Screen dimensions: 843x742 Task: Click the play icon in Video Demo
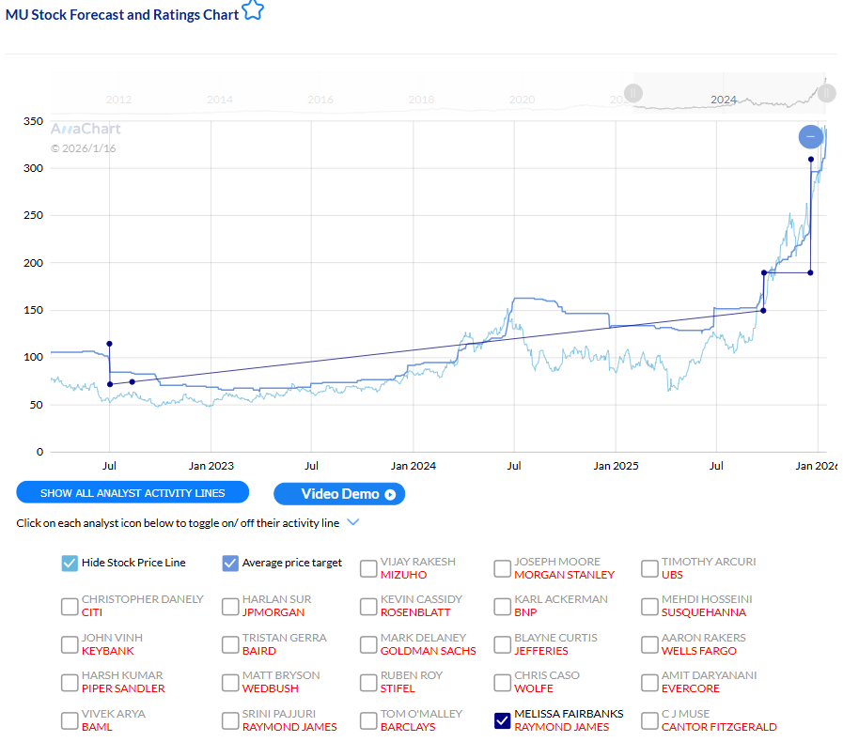coord(389,494)
